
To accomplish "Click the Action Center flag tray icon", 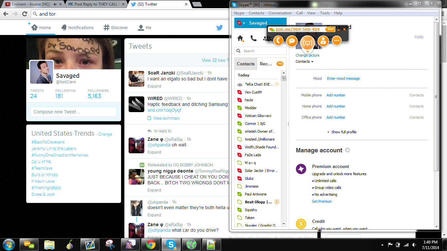I will point(390,244).
